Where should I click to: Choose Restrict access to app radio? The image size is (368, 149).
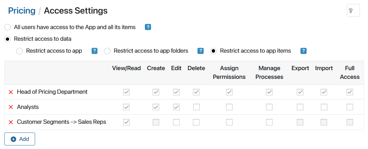click(19, 51)
